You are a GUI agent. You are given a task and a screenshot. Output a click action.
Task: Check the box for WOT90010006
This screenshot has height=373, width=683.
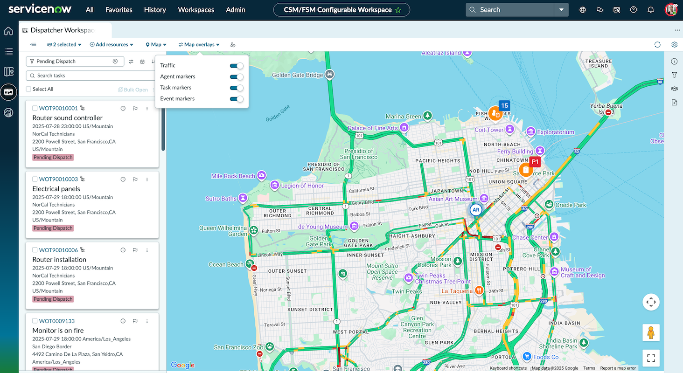click(x=35, y=250)
